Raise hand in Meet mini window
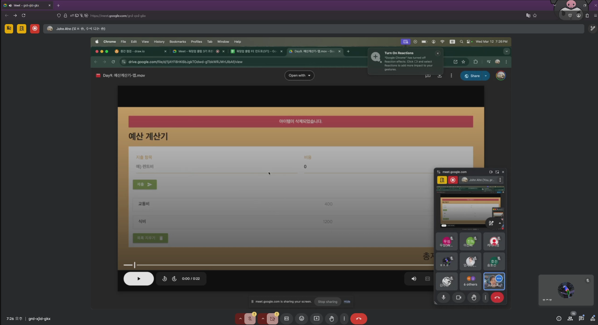 click(473, 297)
